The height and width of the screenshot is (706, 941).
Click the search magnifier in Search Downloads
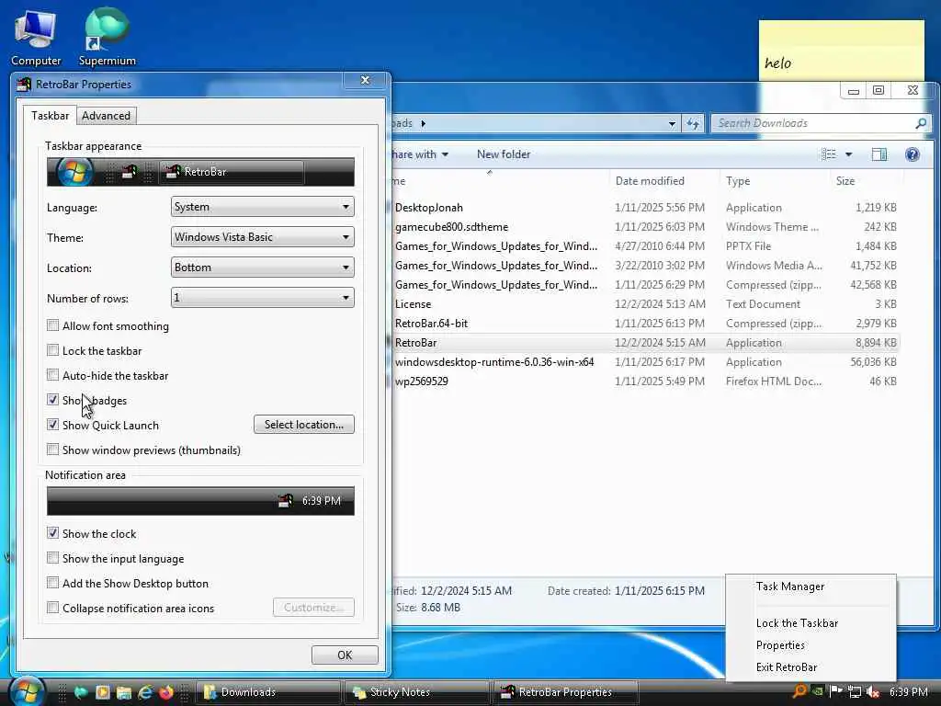(x=921, y=123)
